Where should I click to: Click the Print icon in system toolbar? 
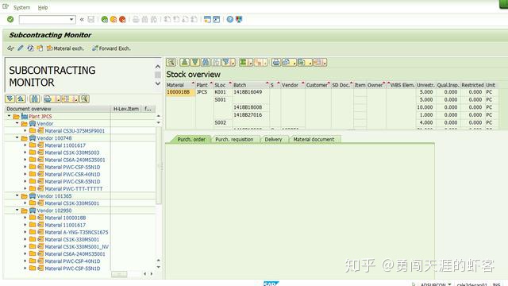(136, 19)
